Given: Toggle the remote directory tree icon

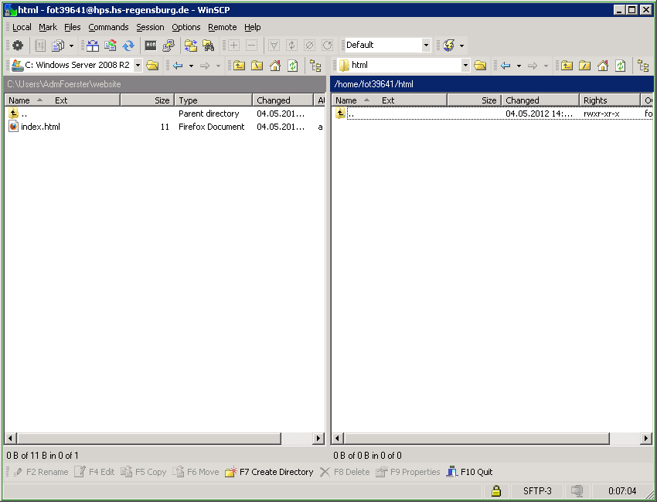Looking at the screenshot, I should point(643,66).
